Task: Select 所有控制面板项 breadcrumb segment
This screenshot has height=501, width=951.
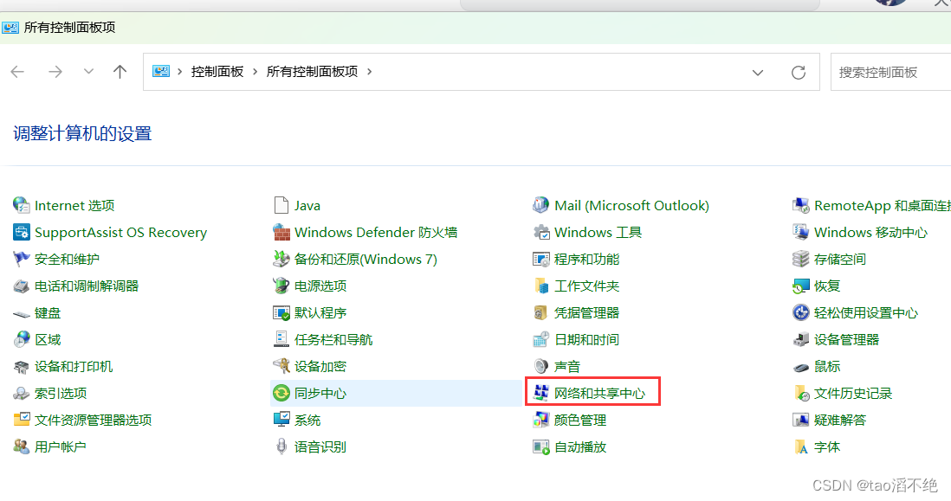Action: [313, 72]
